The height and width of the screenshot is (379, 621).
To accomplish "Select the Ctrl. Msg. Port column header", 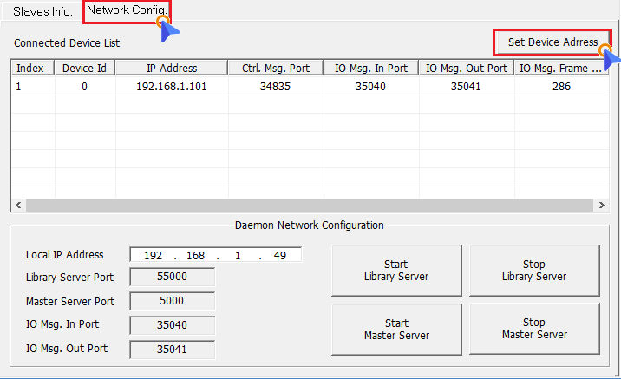I will tap(274, 68).
